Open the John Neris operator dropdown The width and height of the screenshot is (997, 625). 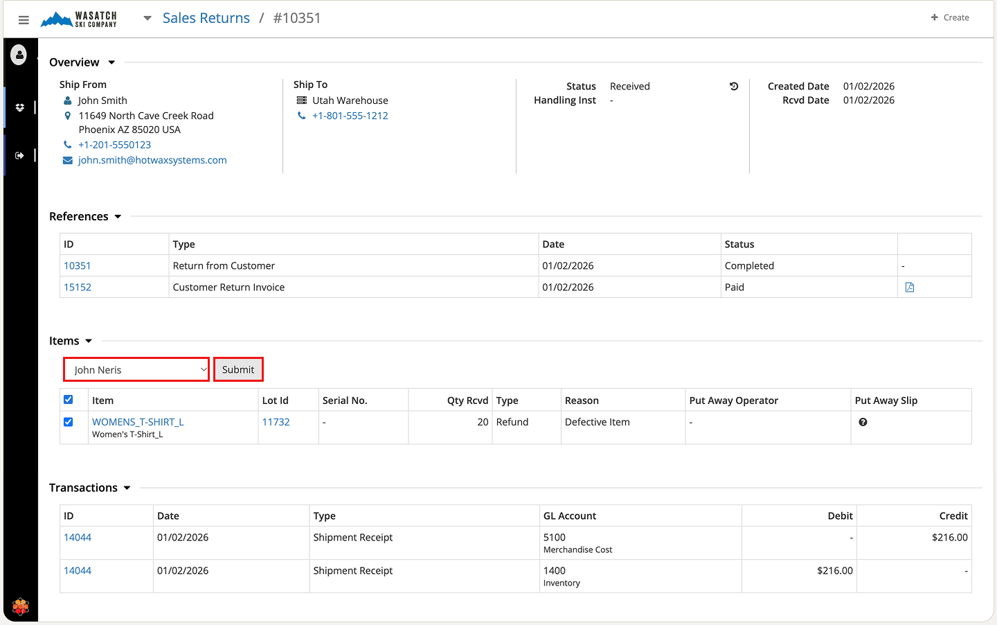[x=136, y=370]
